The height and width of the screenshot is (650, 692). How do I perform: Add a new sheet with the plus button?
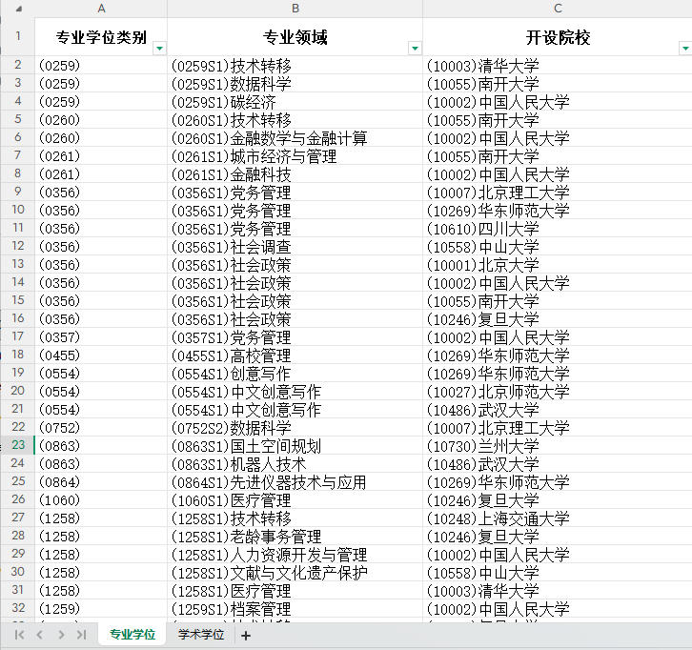pos(246,636)
